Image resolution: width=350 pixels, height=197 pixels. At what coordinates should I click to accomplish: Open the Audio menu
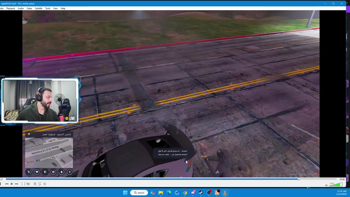pos(21,8)
